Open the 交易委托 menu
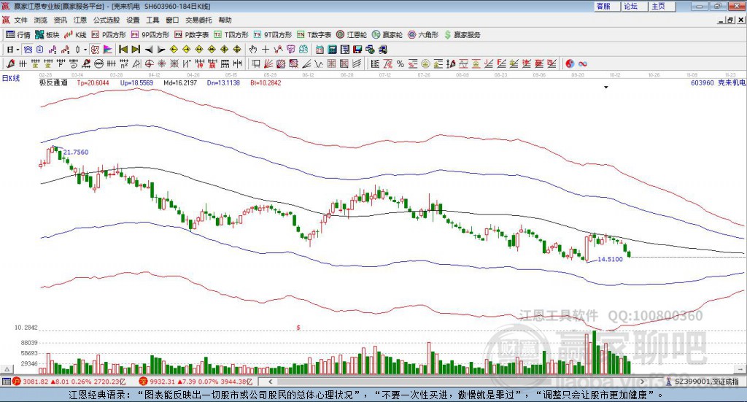 198,20
